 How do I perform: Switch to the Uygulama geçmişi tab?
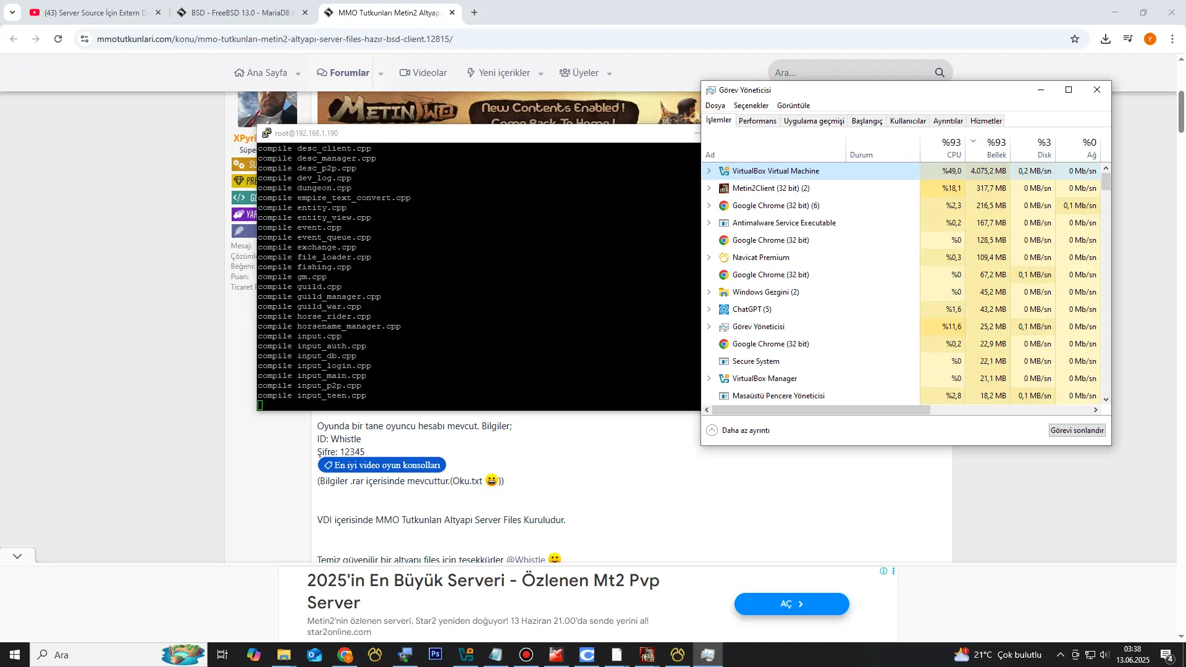tap(814, 121)
